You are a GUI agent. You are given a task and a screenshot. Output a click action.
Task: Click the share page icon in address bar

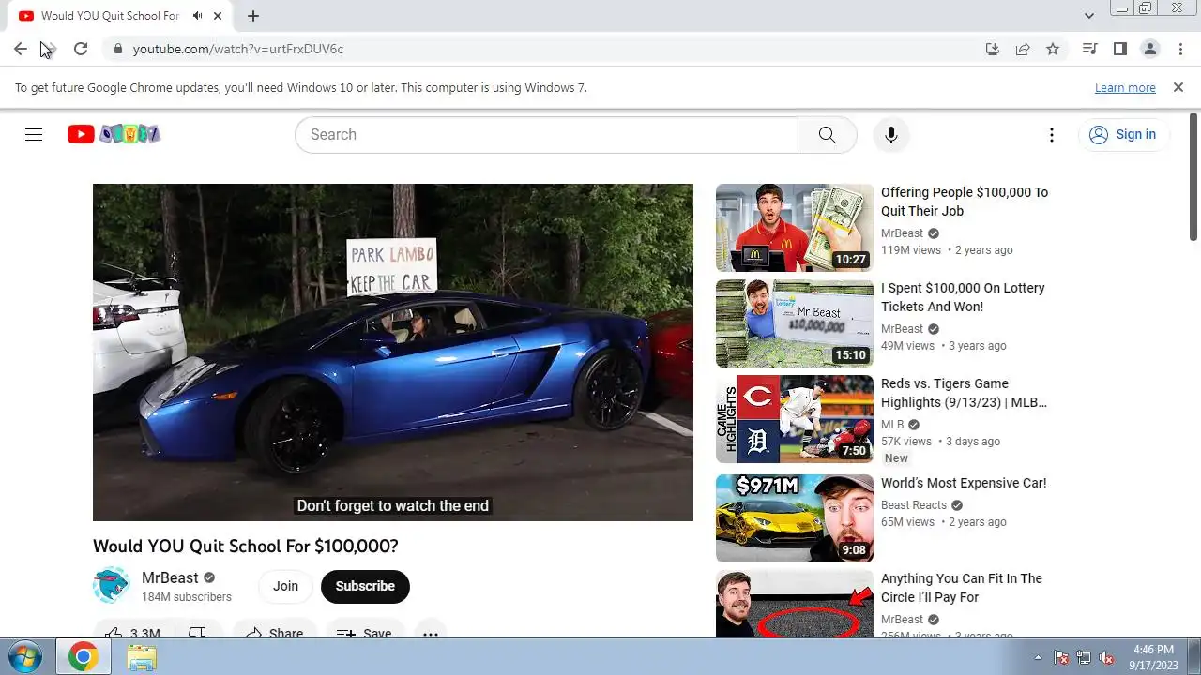coord(1023,49)
